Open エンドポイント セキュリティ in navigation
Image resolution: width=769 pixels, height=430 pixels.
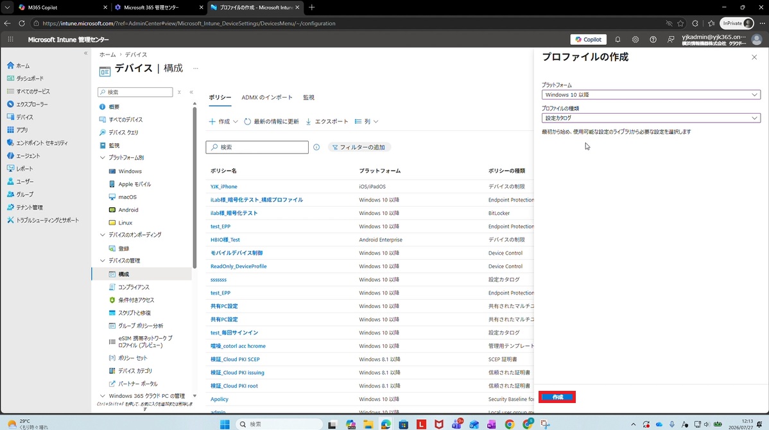pyautogui.click(x=37, y=142)
